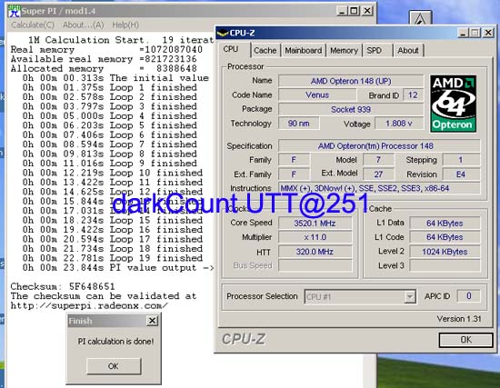Switch to the Cache tab
Image resolution: width=500 pixels, height=388 pixels.
[x=265, y=50]
